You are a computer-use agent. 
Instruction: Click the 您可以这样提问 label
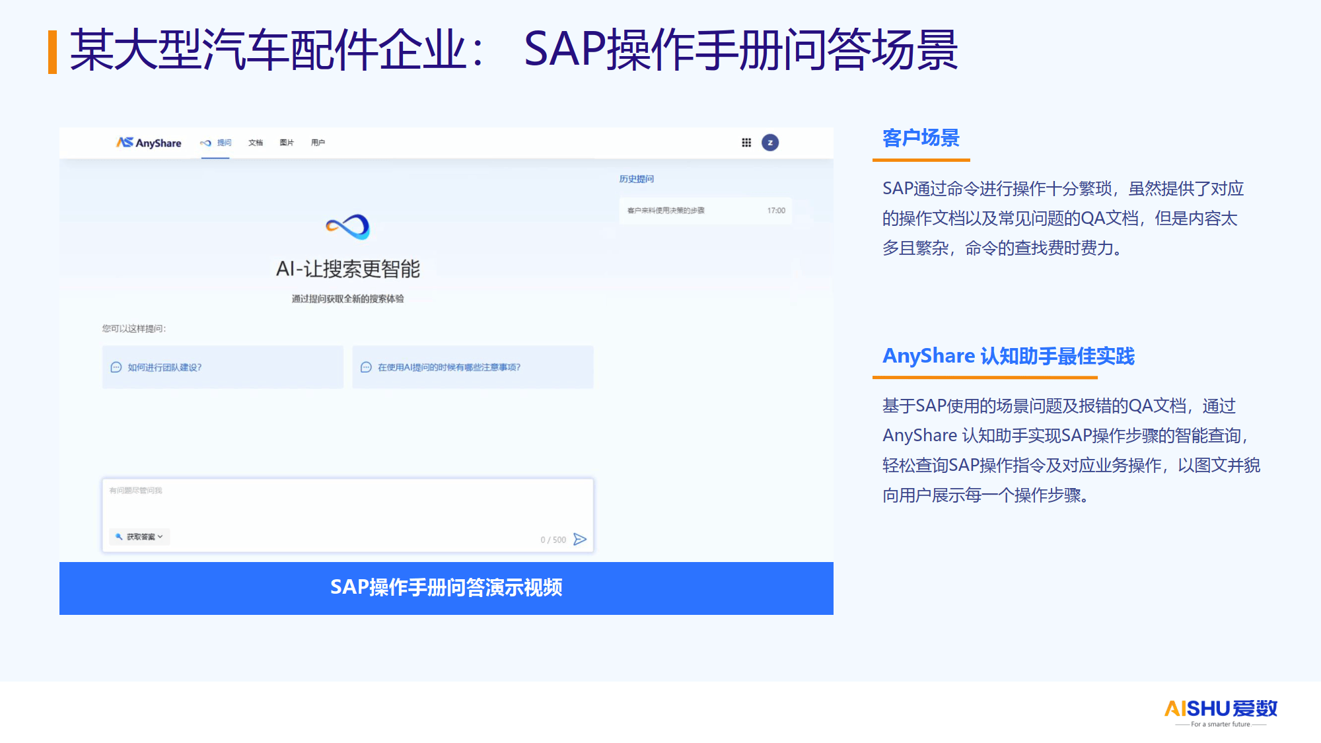point(134,329)
